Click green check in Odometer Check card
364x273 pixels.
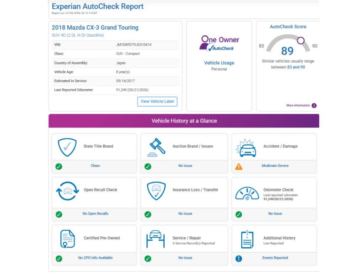239,214
